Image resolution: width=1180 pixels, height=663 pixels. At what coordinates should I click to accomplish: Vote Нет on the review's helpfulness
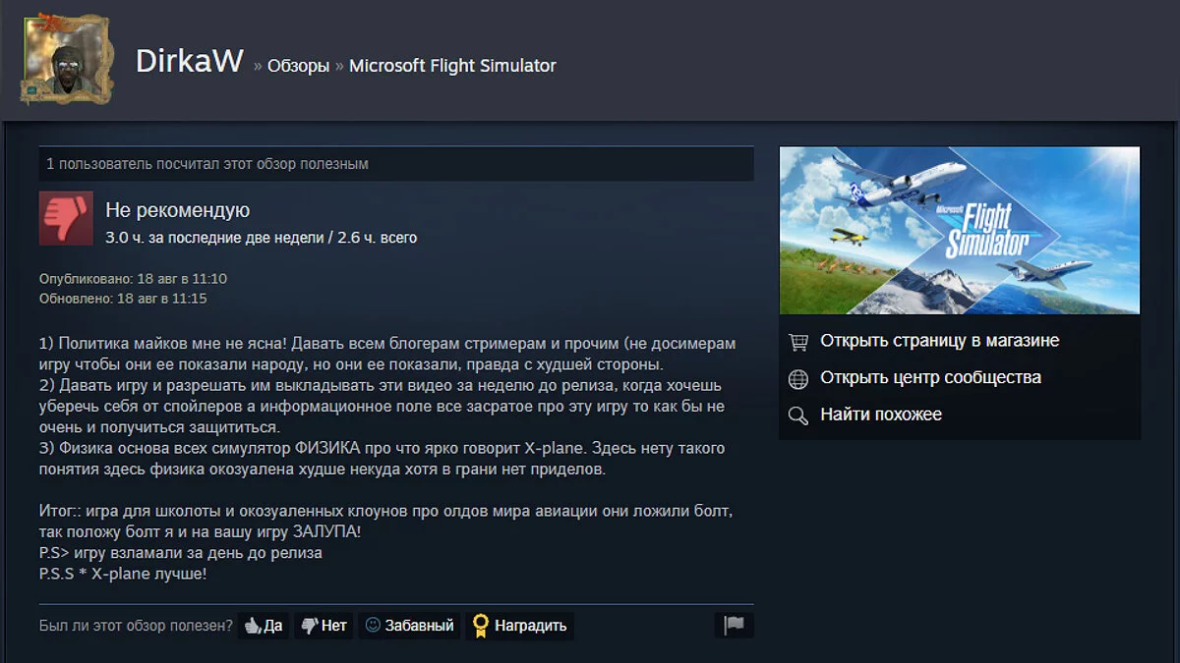(x=324, y=626)
